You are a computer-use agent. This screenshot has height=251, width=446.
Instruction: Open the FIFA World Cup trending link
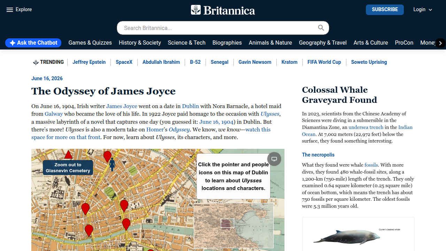point(324,62)
